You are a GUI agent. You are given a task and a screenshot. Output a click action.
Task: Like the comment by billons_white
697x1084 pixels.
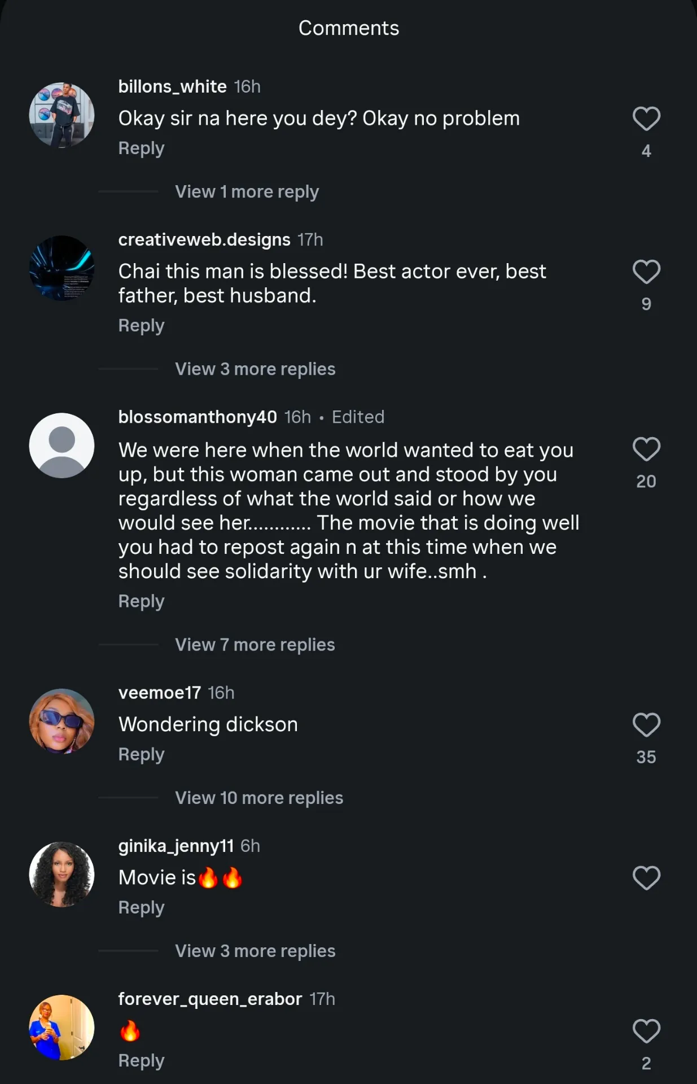[x=646, y=119]
